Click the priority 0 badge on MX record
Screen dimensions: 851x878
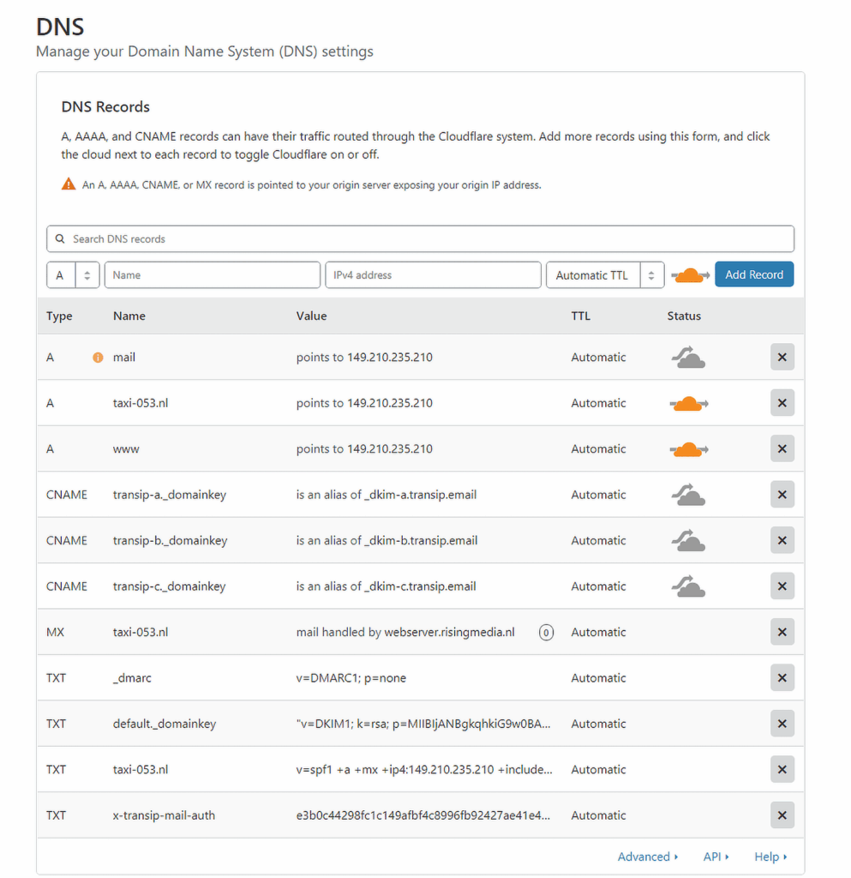tap(546, 633)
